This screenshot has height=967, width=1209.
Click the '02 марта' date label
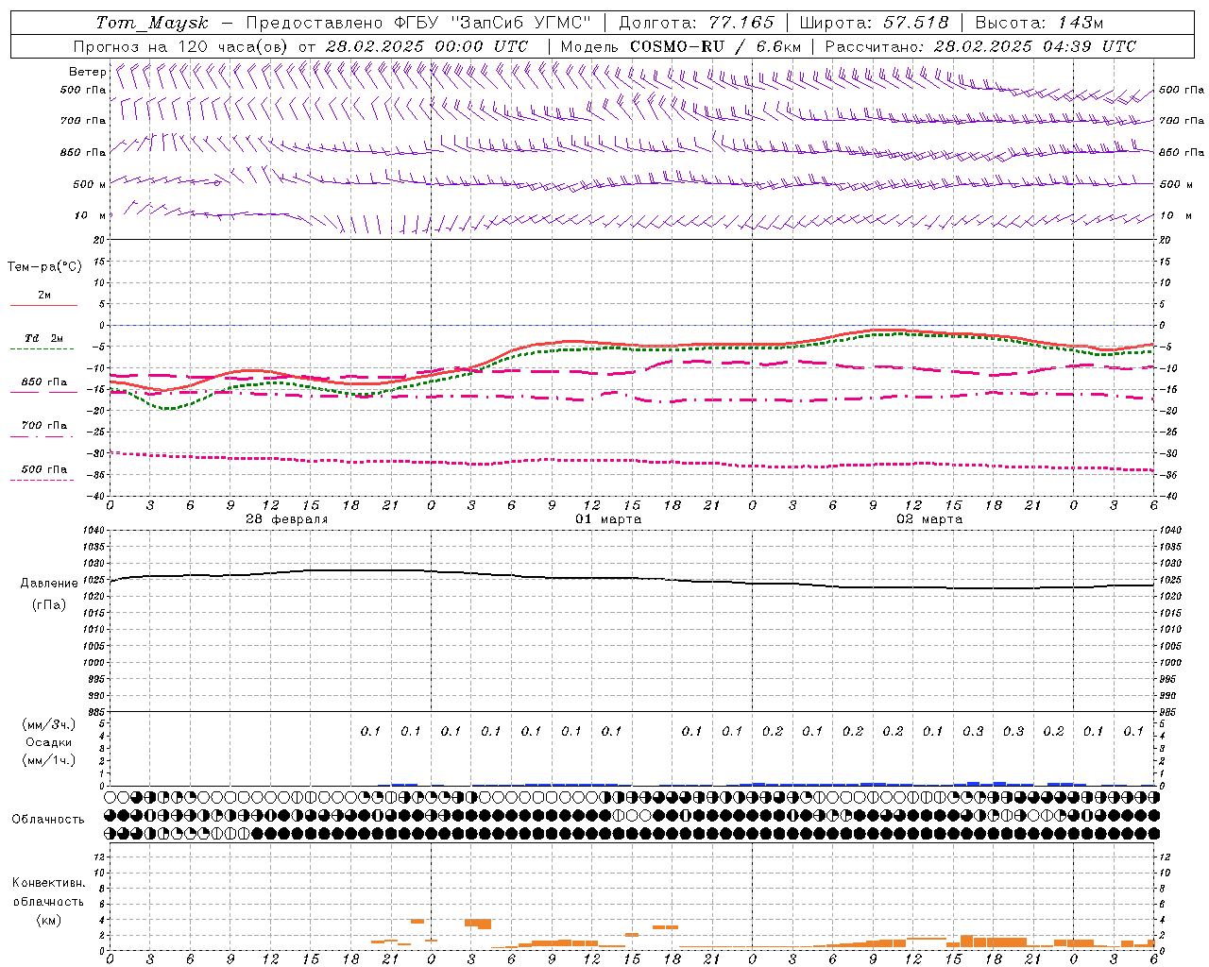(929, 519)
